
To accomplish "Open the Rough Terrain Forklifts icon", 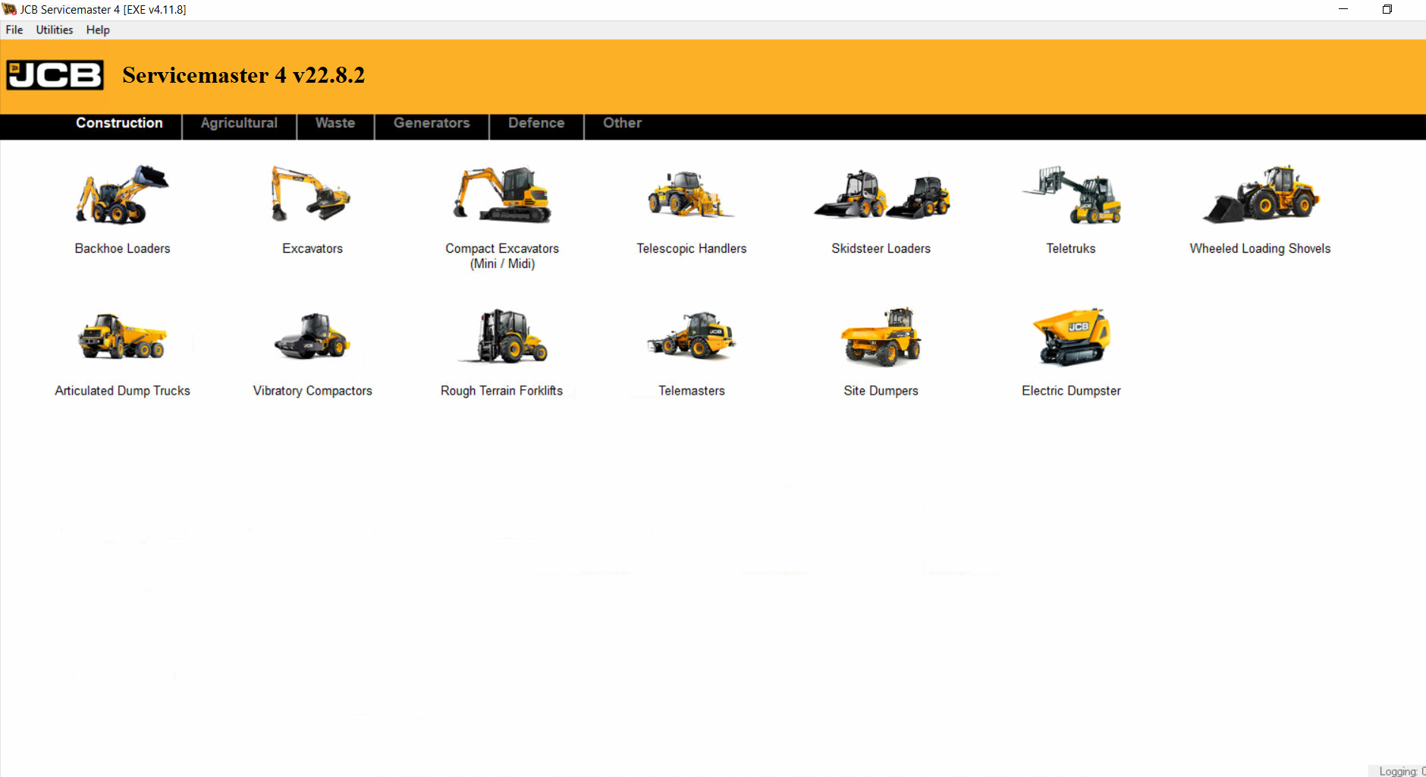I will [503, 335].
